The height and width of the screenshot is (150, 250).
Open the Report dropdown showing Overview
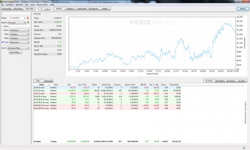point(17,23)
